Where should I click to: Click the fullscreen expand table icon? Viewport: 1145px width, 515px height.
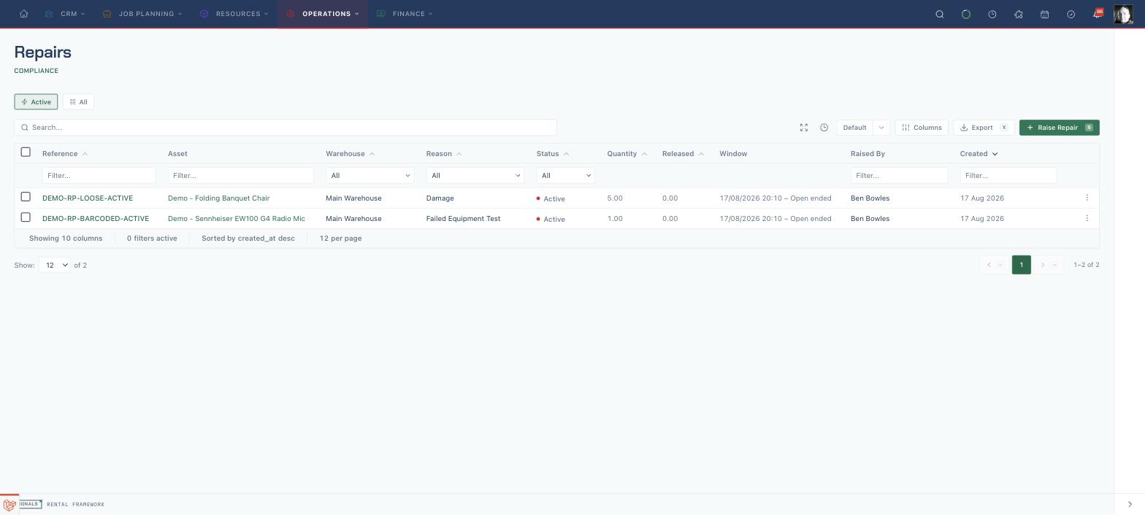coord(804,128)
